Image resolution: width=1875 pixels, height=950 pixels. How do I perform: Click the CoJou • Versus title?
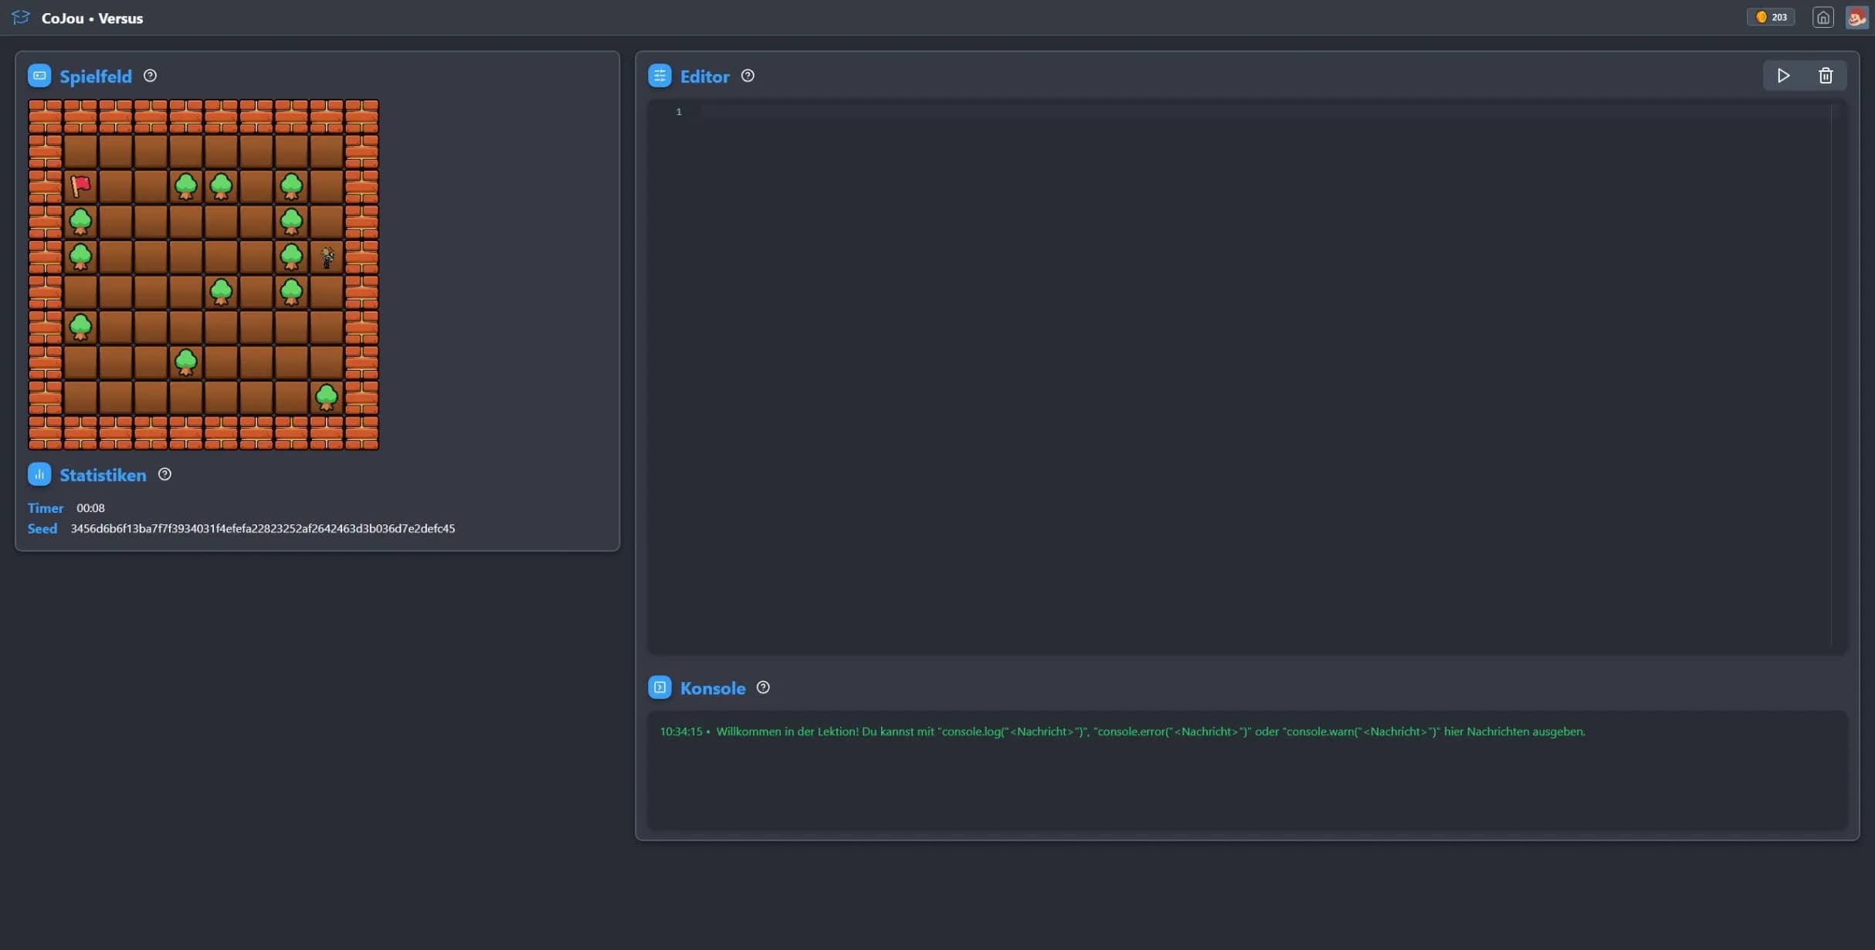[92, 18]
